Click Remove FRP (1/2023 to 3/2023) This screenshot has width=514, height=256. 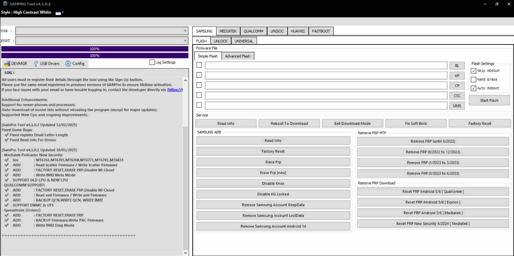click(x=433, y=163)
